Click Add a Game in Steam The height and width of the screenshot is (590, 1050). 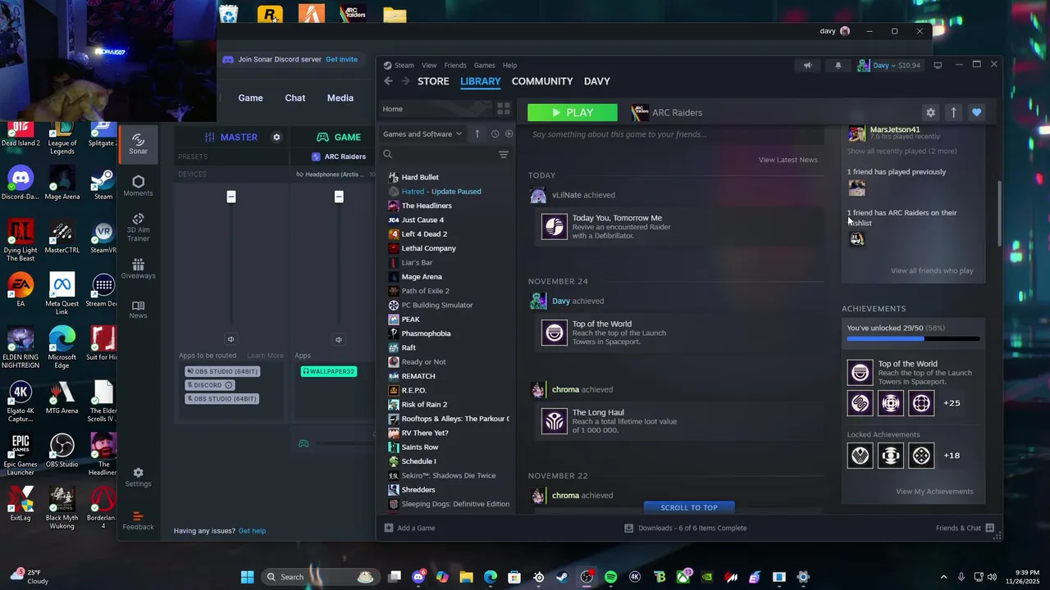coord(409,528)
